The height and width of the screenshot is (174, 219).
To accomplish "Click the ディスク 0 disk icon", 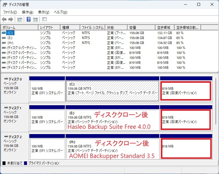I will pyautogui.click(x=6, y=78).
